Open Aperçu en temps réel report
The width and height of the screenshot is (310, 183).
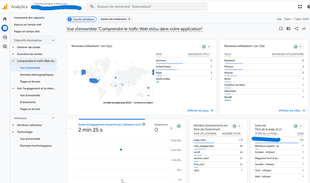(x=28, y=24)
